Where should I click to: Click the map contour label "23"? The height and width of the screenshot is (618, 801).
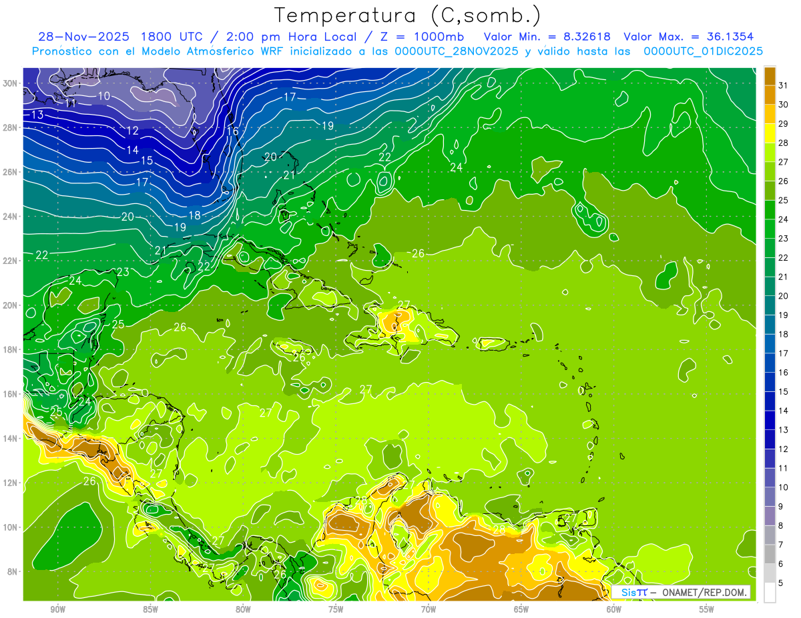123,272
